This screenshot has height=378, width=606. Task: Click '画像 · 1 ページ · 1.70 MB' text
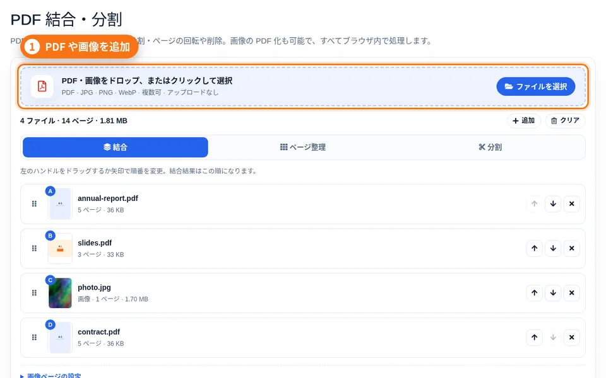113,299
